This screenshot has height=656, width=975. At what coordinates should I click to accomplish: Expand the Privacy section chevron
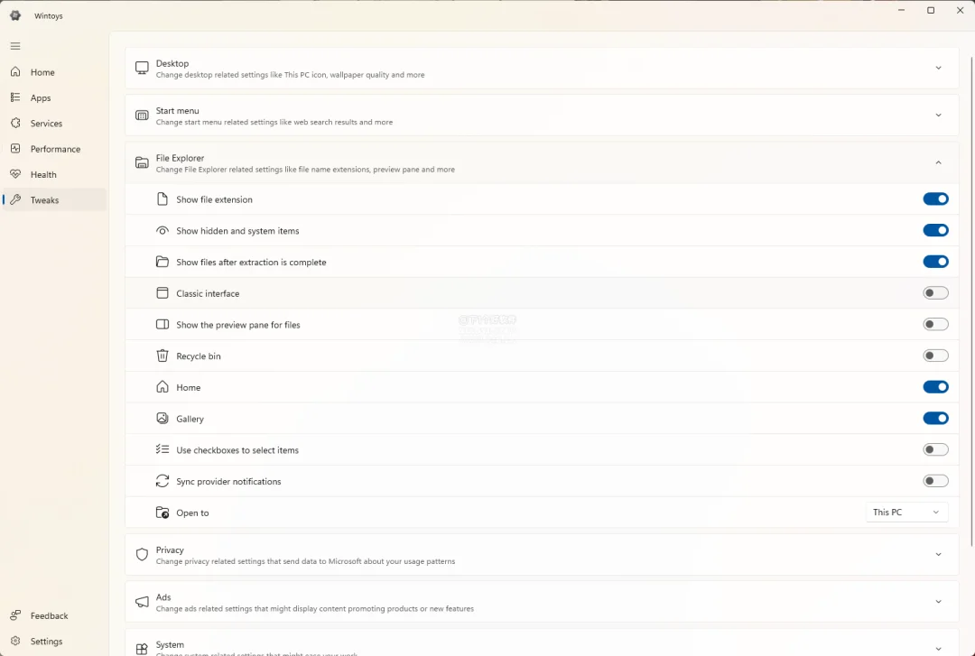coord(938,555)
